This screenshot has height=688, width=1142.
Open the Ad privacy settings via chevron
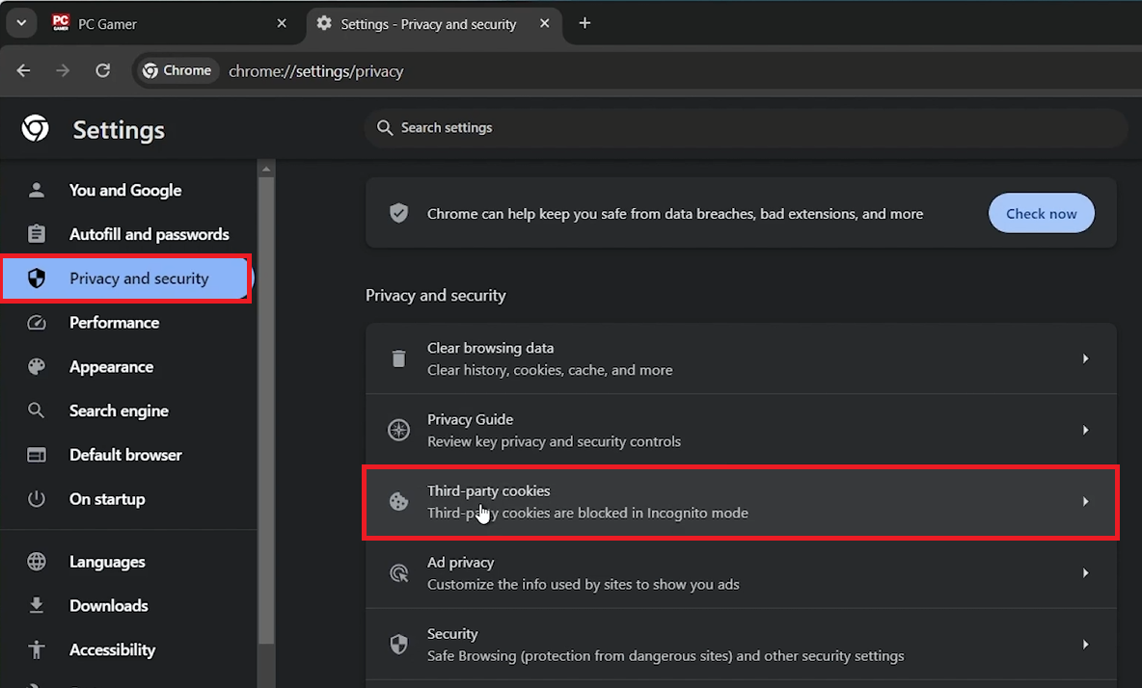[x=1085, y=572]
